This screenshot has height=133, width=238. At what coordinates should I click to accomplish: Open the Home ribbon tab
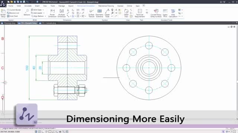[11, 6]
